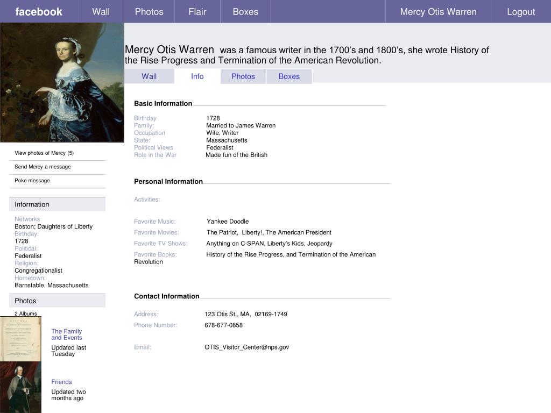
Task: Open Photos in the top navigation bar
Action: [x=149, y=12]
